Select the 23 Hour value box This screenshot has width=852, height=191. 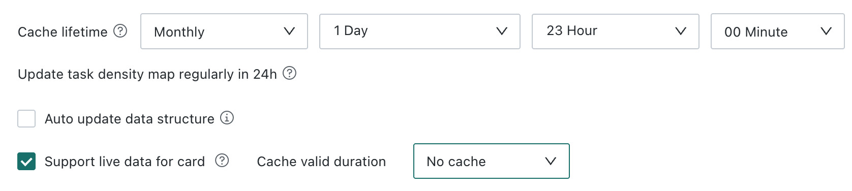616,31
